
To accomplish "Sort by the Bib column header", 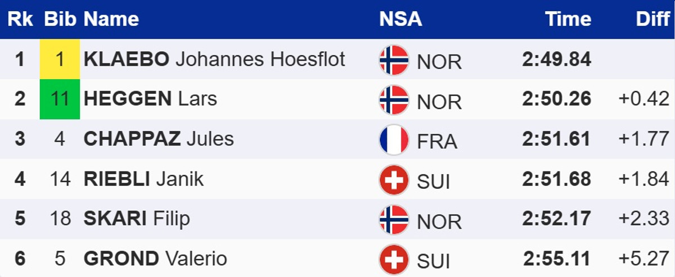I will (x=60, y=19).
